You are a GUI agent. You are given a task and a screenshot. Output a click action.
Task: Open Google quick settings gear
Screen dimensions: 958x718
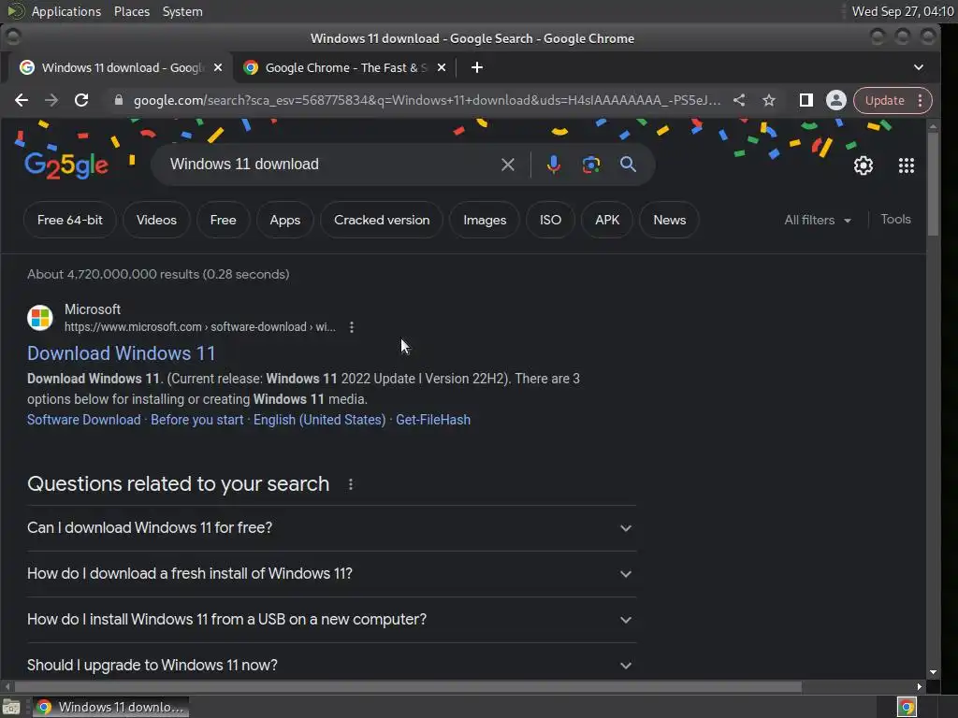coord(863,165)
